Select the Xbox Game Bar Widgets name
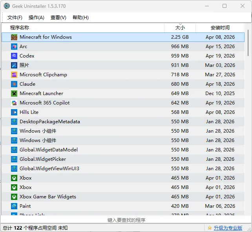Image resolution: width=252 pixels, height=232 pixels. tap(48, 197)
